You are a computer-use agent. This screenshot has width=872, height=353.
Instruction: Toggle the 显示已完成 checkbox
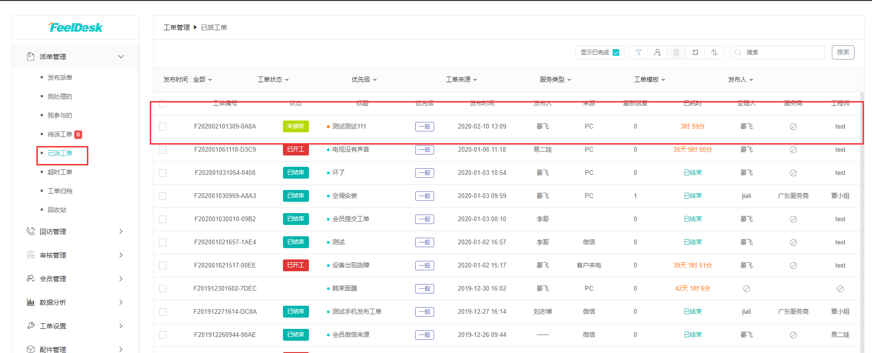[616, 52]
